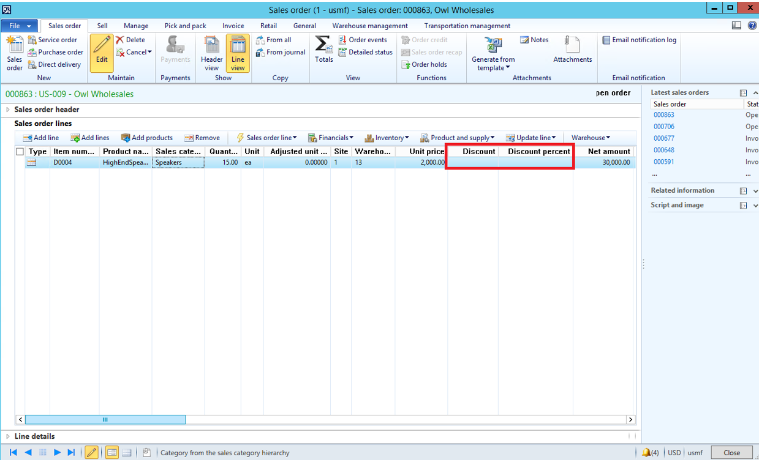This screenshot has height=462, width=759.
Task: Open sales order 000706 link
Action: coord(663,127)
